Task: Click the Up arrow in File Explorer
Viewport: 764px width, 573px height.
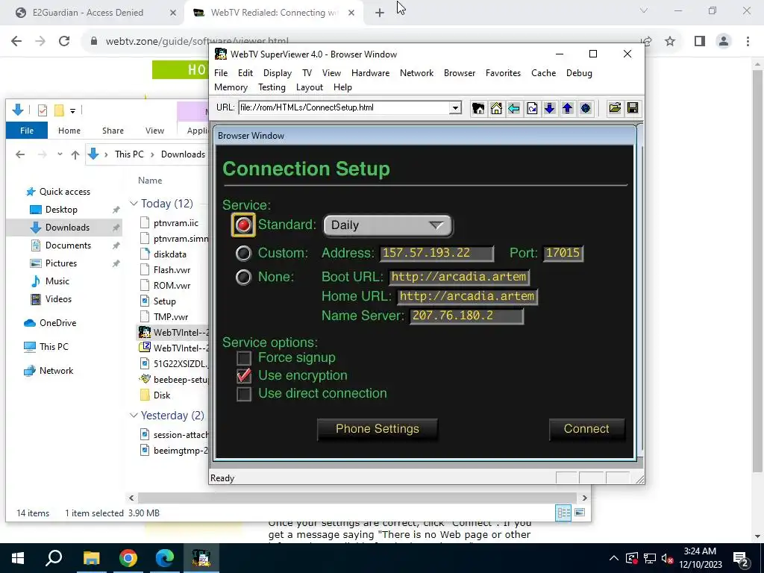Action: click(75, 154)
